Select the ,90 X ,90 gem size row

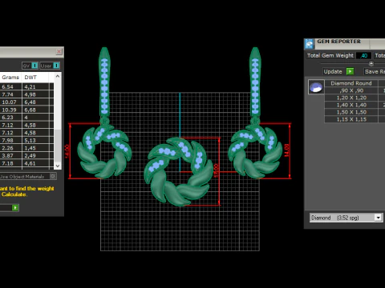(351, 90)
